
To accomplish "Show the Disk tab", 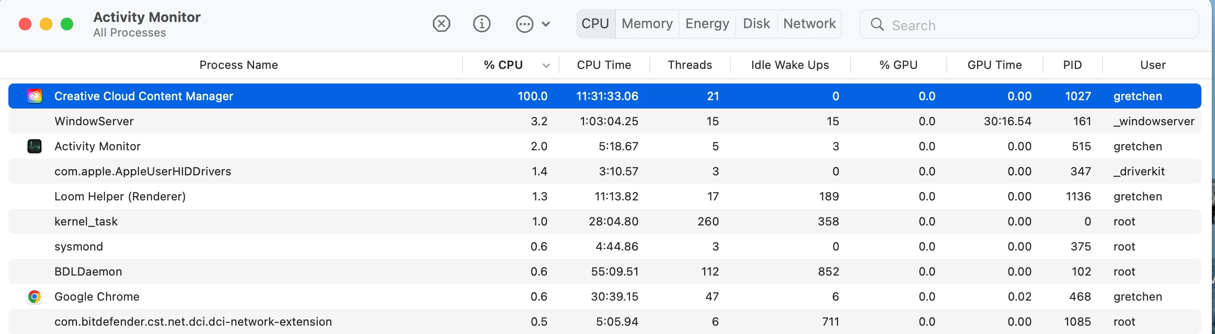I will [756, 24].
